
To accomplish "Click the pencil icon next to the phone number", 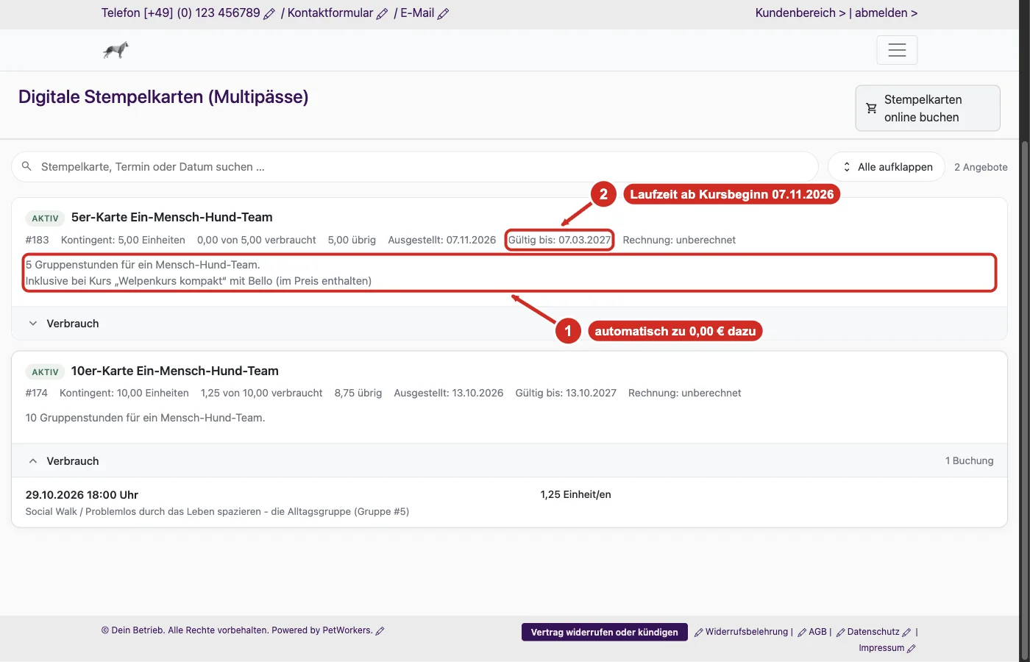I will coord(269,14).
